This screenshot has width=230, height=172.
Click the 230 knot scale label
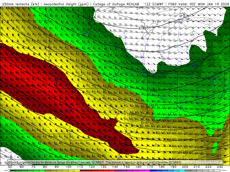click(x=220, y=167)
